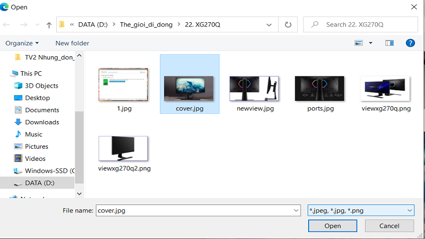Expand the File name dropdown arrow
Screen dimensions: 425x239
point(296,210)
